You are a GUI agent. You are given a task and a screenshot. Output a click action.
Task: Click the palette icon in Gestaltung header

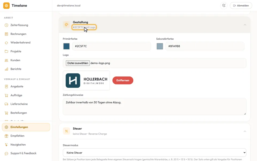(66, 25)
